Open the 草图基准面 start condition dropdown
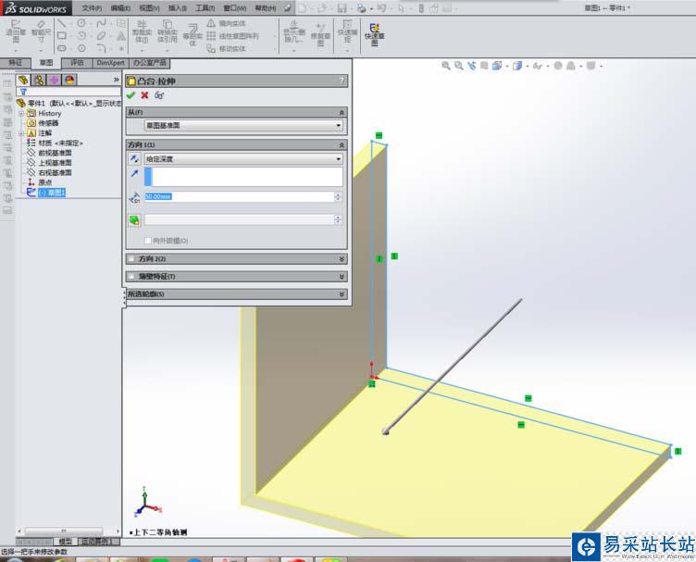 pyautogui.click(x=243, y=126)
